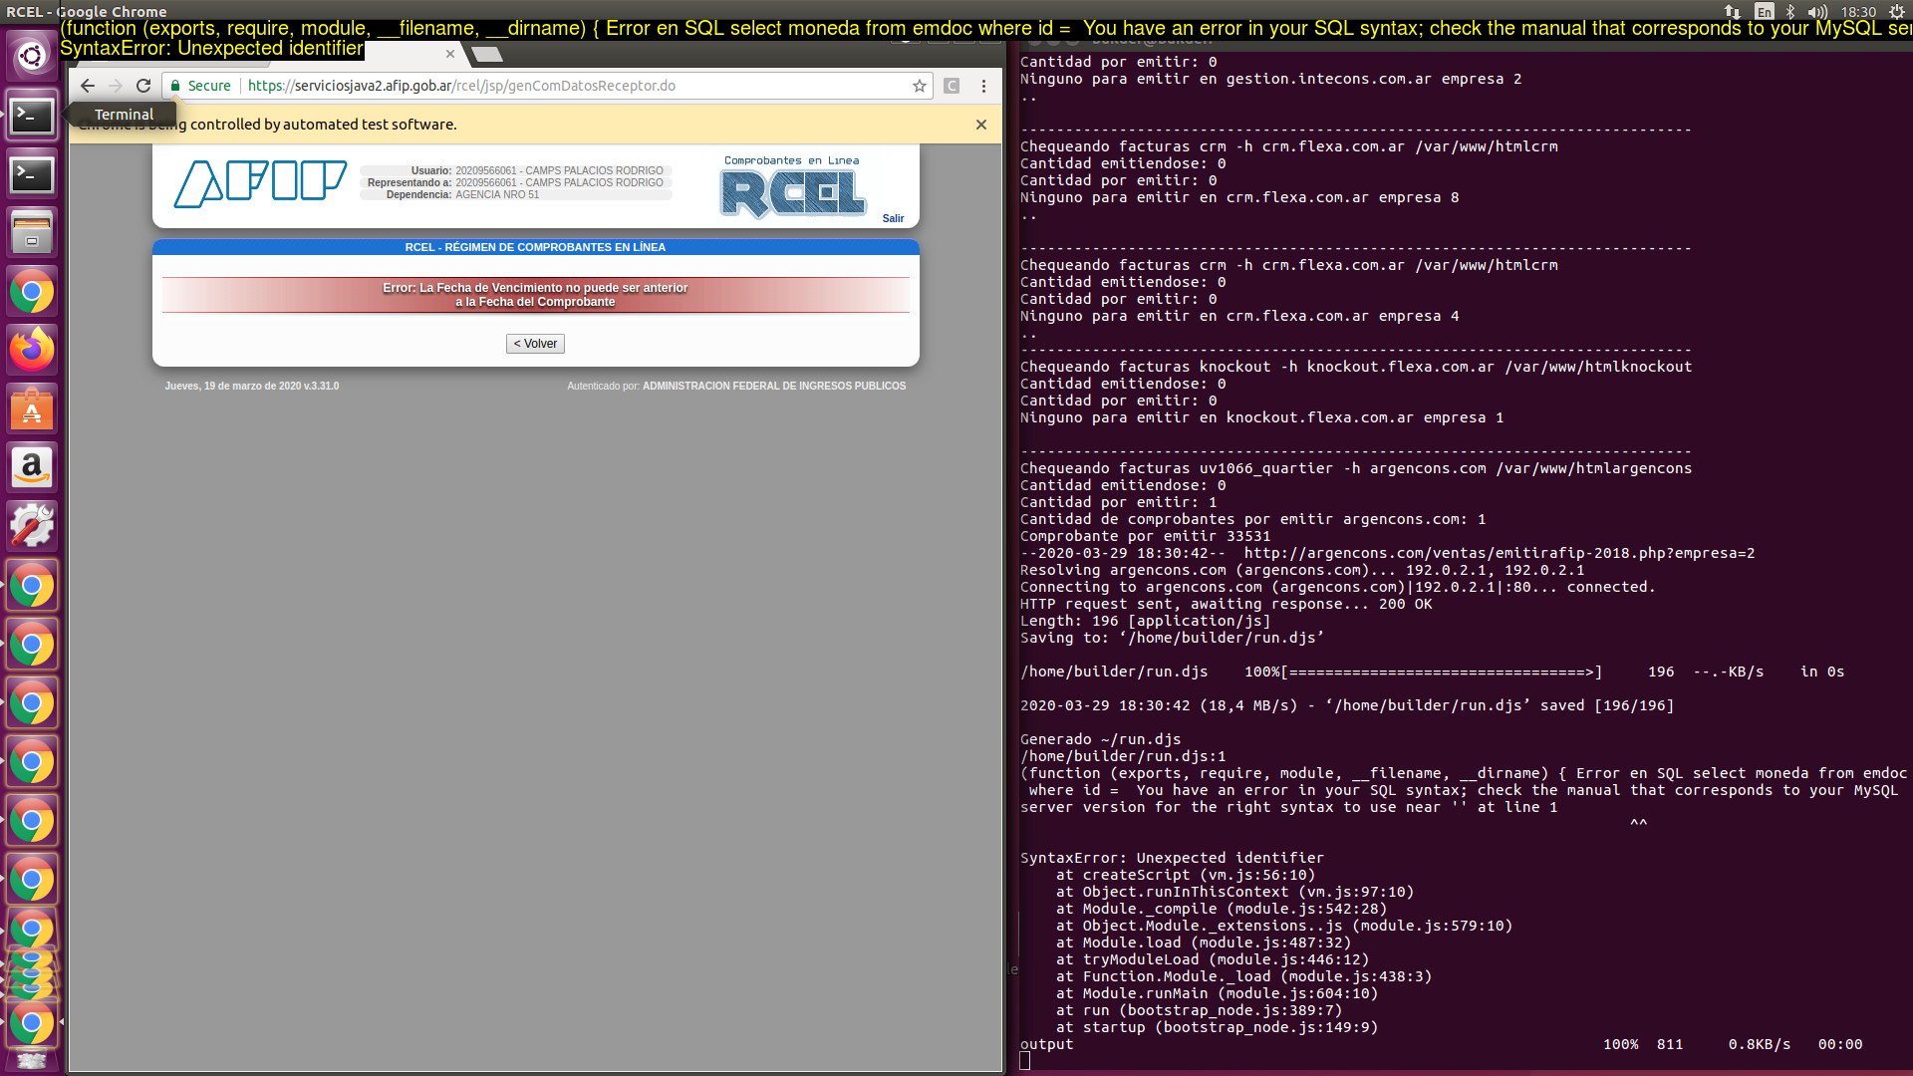Open Ubuntu Software from the launcher
This screenshot has height=1076, width=1913.
pos(32,408)
